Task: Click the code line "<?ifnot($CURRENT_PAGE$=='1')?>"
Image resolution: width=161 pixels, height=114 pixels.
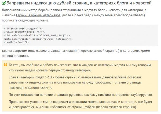Action: [24, 32]
